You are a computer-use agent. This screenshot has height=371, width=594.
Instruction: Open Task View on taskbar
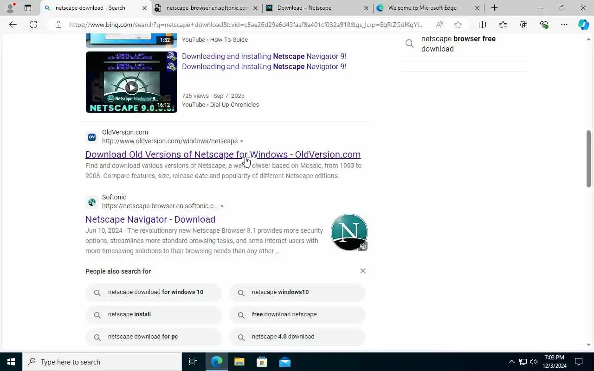click(x=193, y=362)
